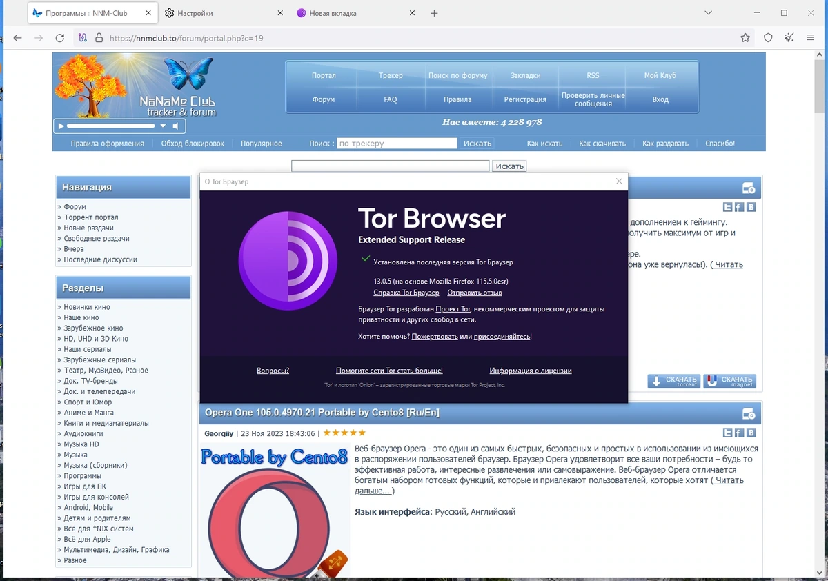Image resolution: width=828 pixels, height=581 pixels.
Task: Open Обход блокировок link
Action: click(193, 144)
